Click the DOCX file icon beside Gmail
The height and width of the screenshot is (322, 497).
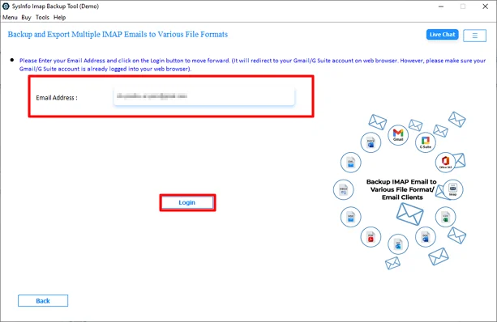coord(371,142)
